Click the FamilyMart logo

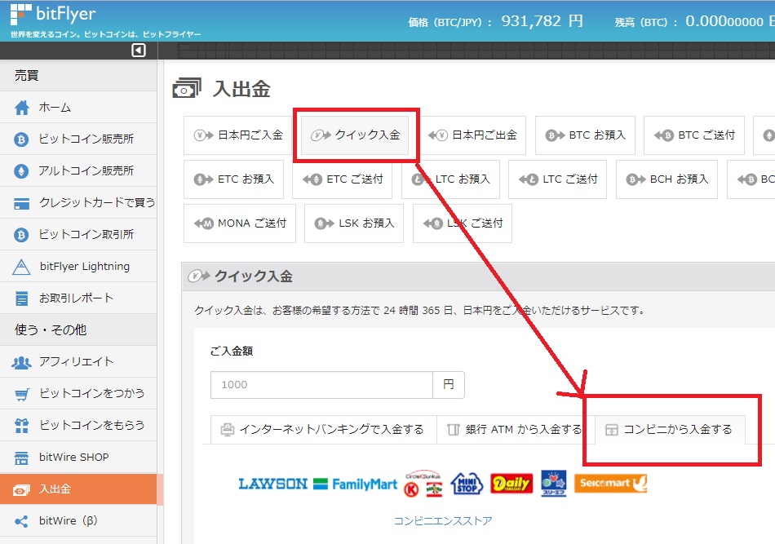[x=355, y=483]
